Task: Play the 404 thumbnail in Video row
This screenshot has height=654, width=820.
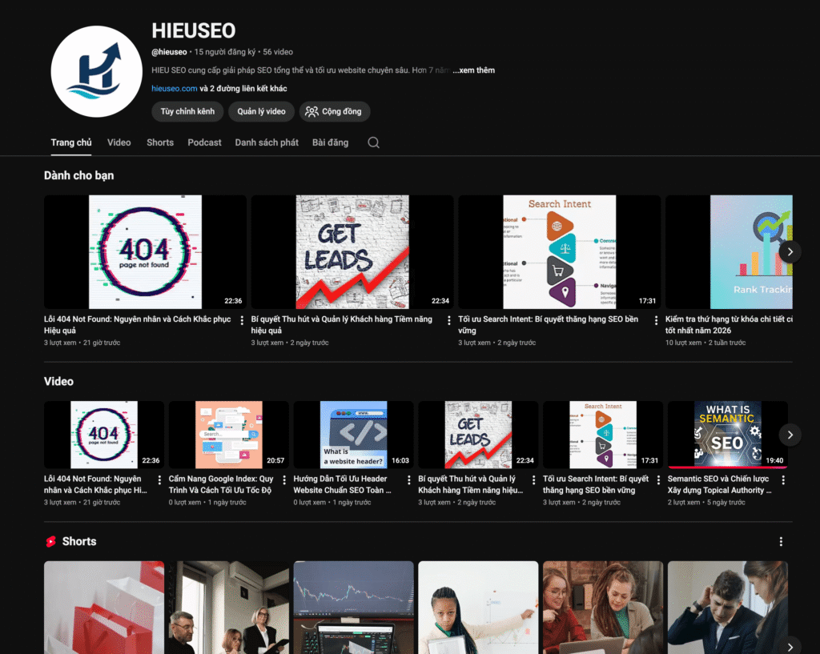Action: (104, 435)
